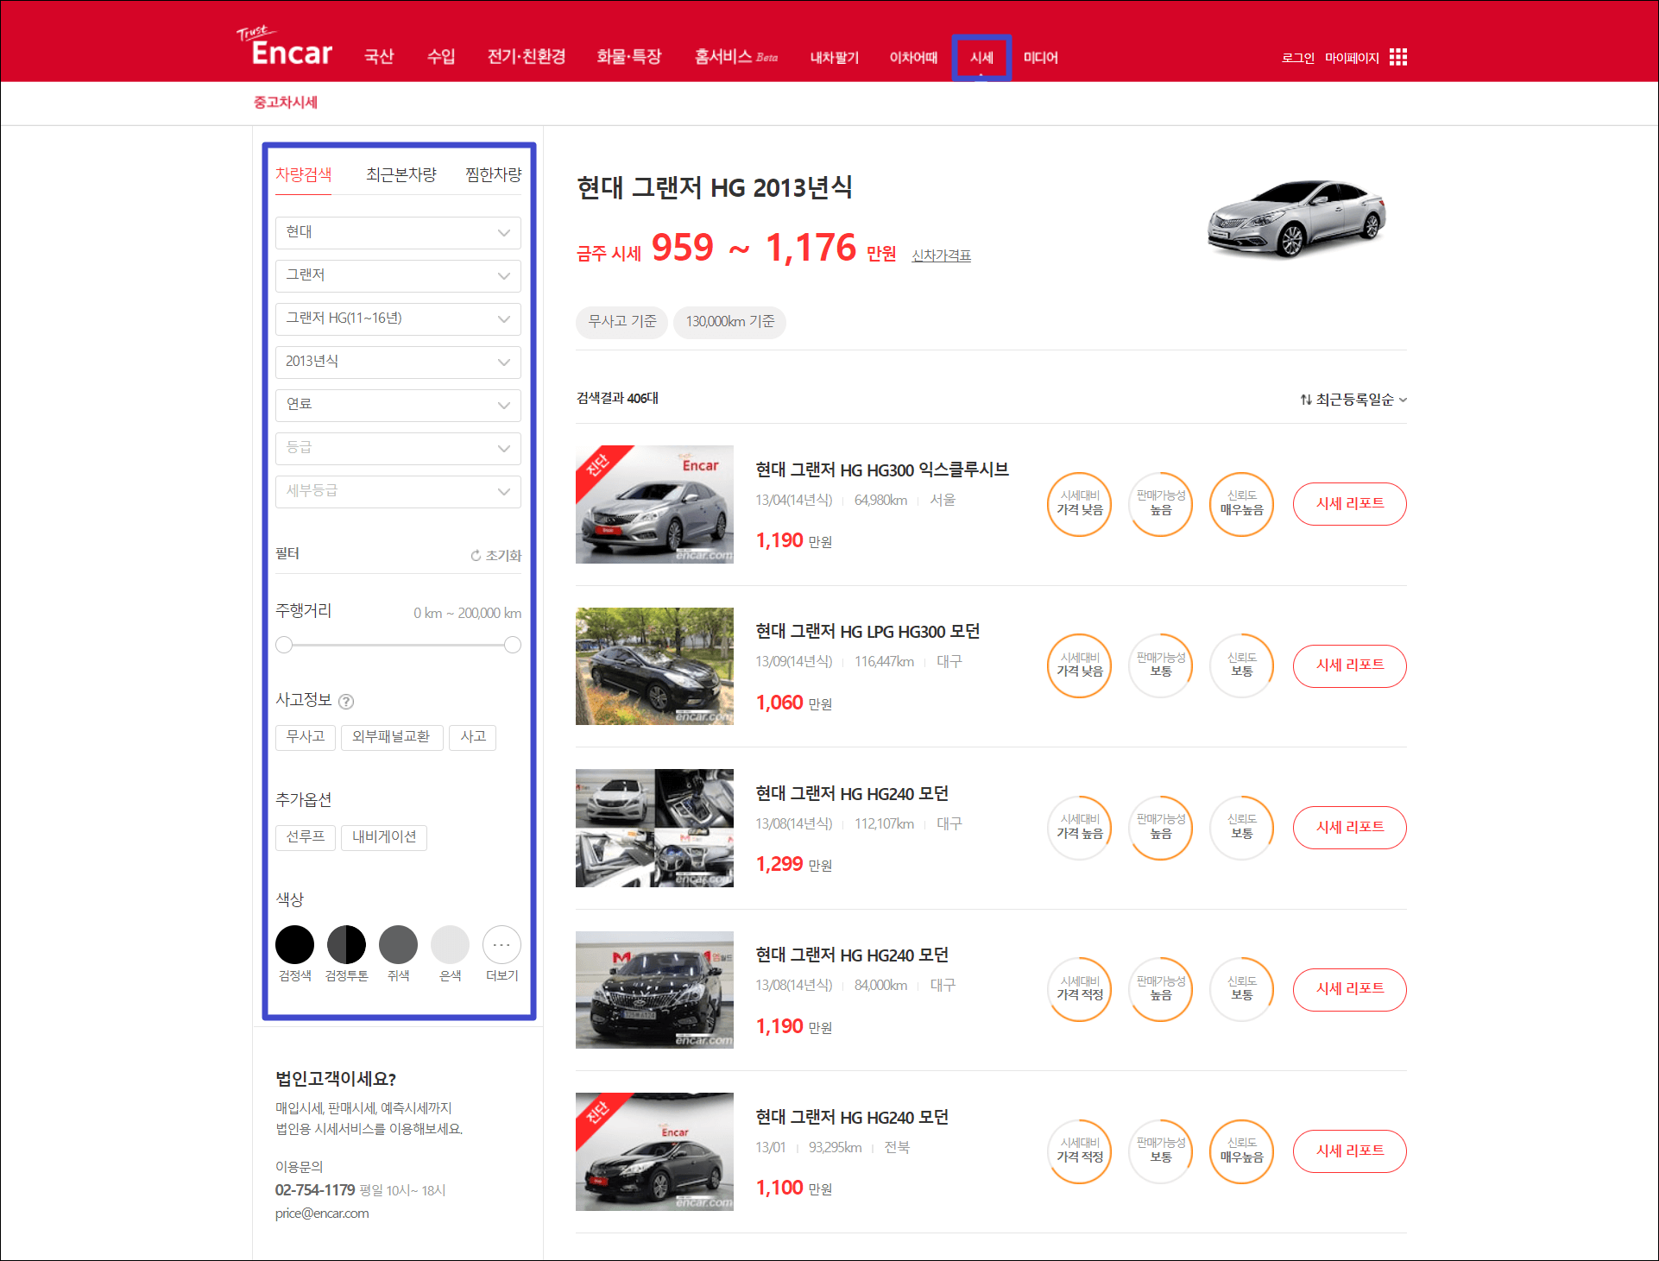The height and width of the screenshot is (1261, 1659).
Task: Switch to the 최근본차량 tab
Action: (x=401, y=175)
